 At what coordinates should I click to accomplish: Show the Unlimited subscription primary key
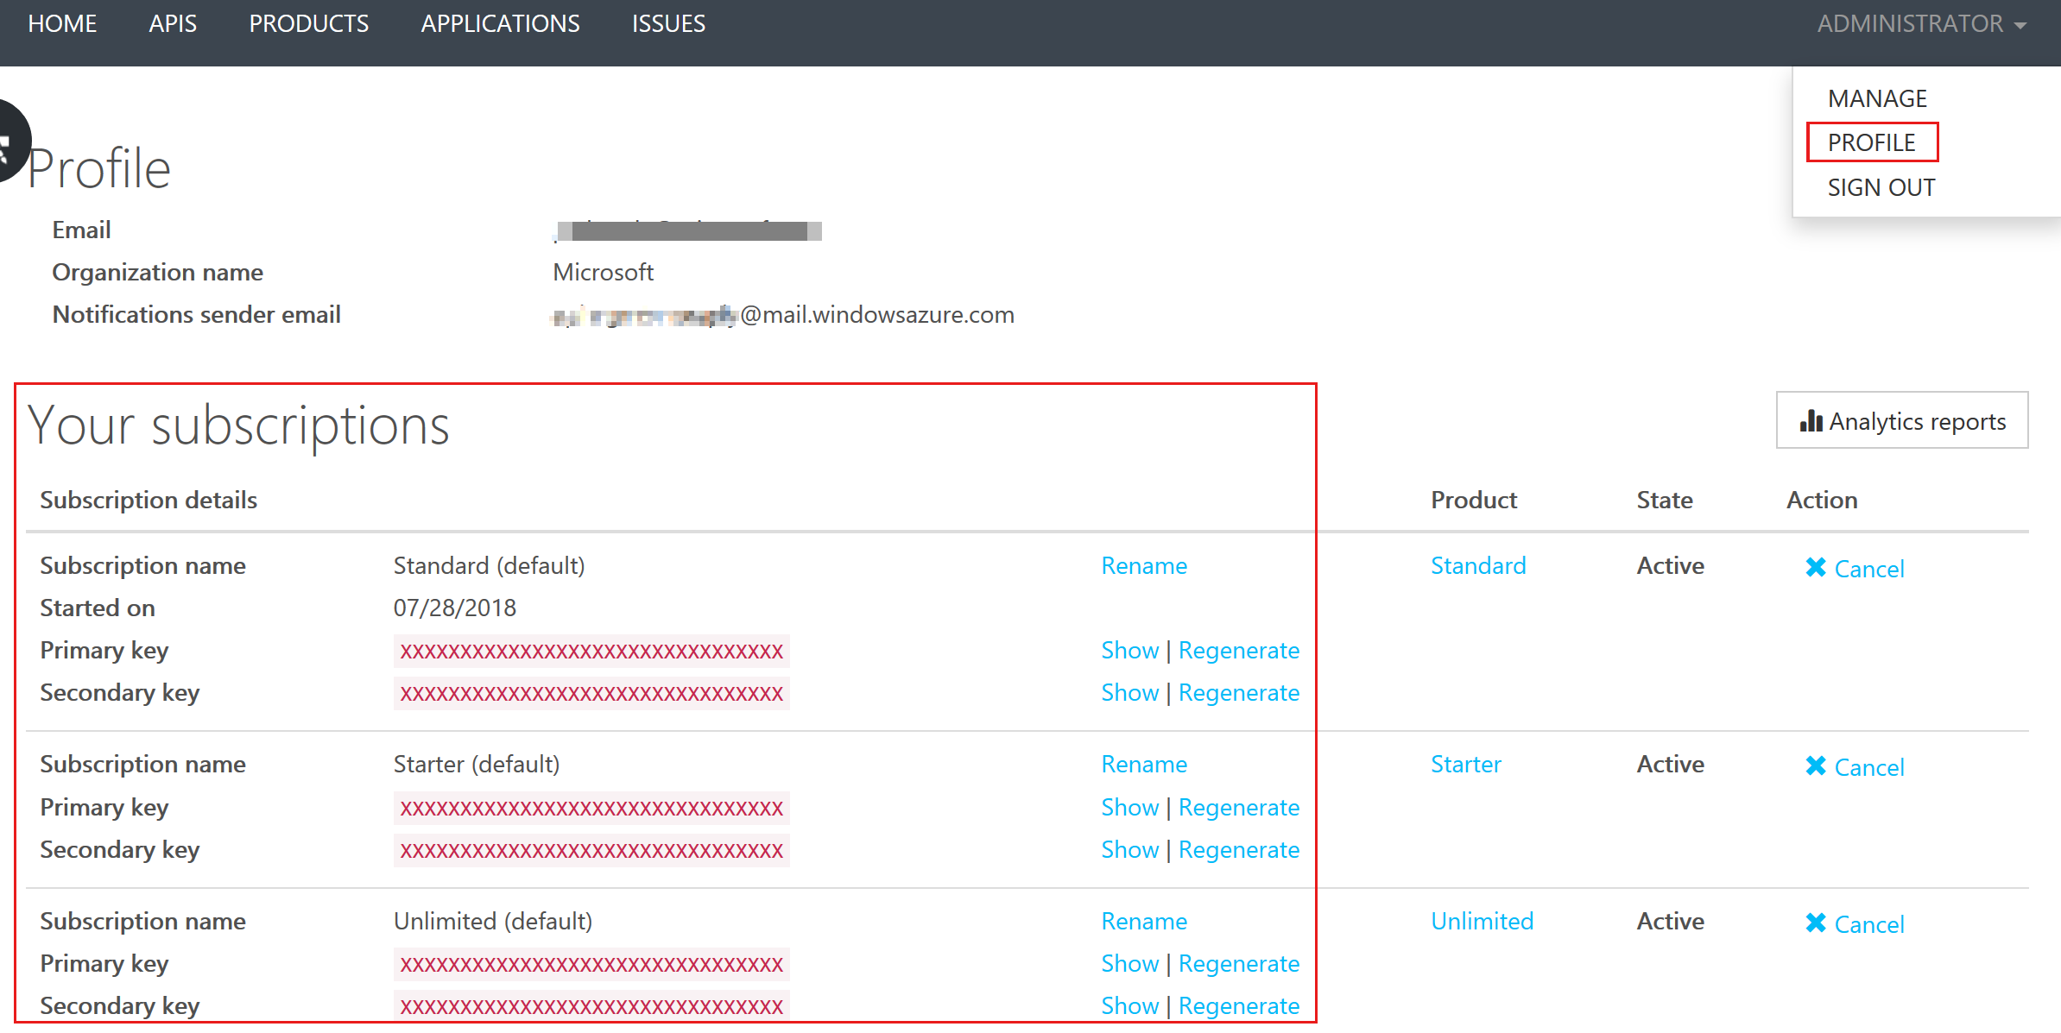[x=1128, y=963]
